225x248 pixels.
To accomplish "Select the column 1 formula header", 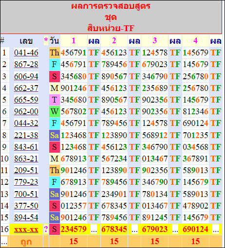I will tap(74, 40).
